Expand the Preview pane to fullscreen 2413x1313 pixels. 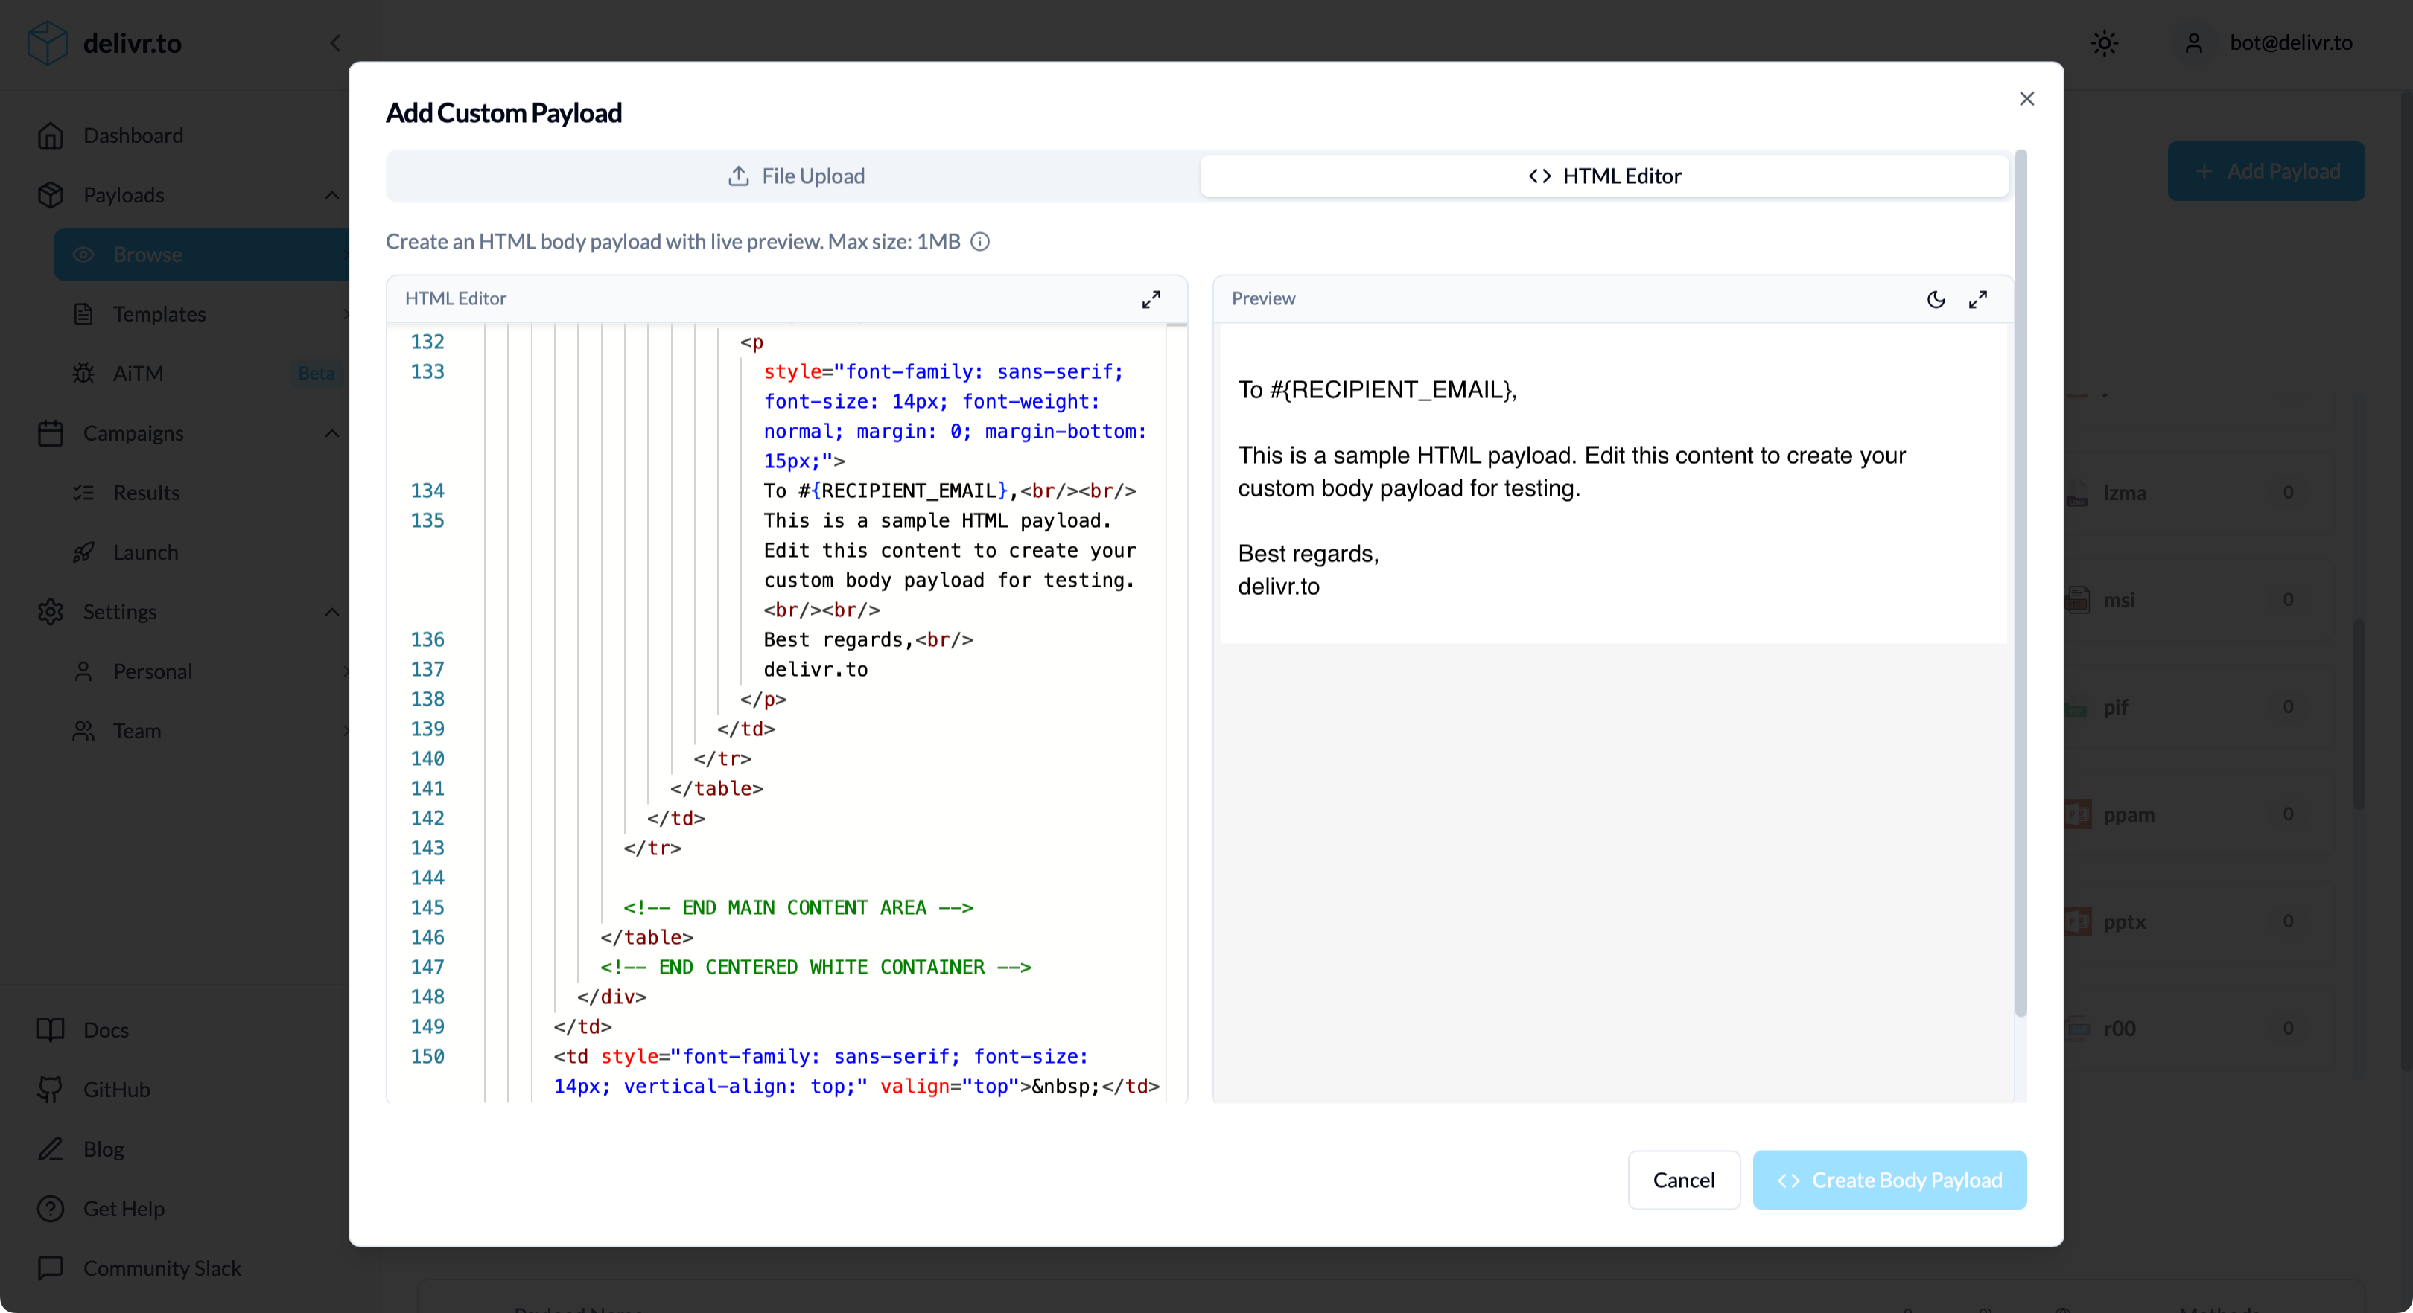coord(1977,298)
